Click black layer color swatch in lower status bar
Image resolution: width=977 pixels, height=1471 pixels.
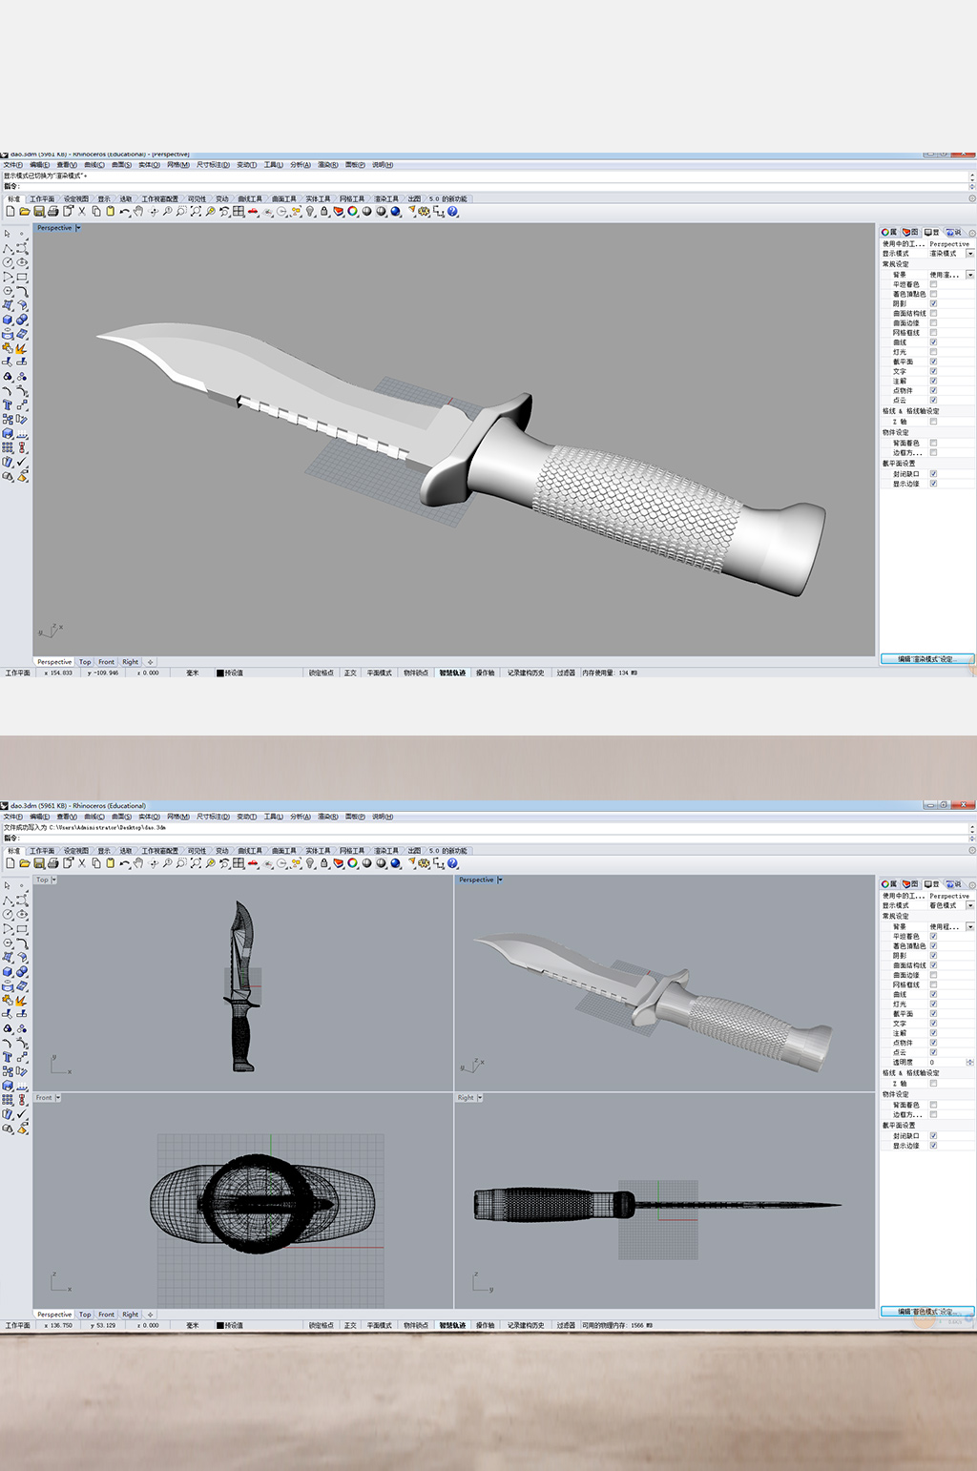click(219, 1325)
